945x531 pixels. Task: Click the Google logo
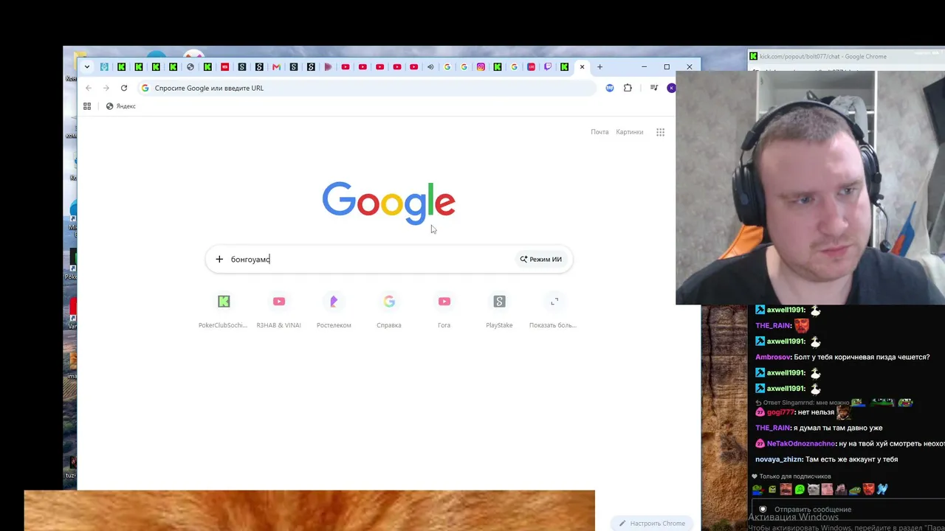click(x=388, y=203)
